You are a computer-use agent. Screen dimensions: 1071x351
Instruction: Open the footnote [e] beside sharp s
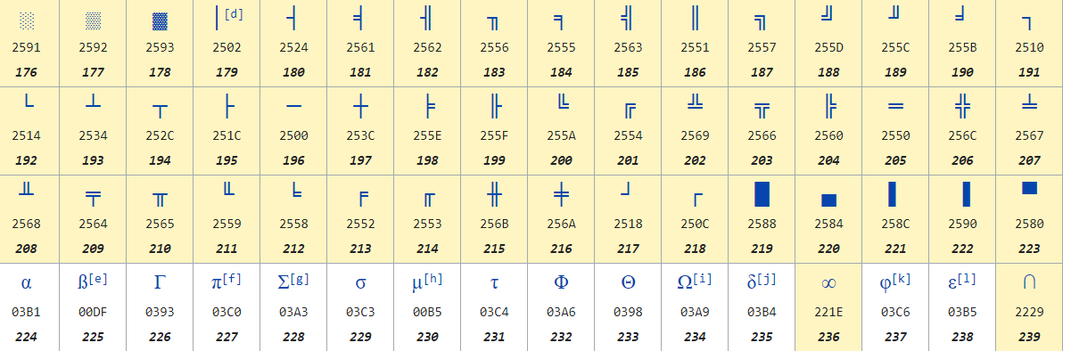pos(99,278)
